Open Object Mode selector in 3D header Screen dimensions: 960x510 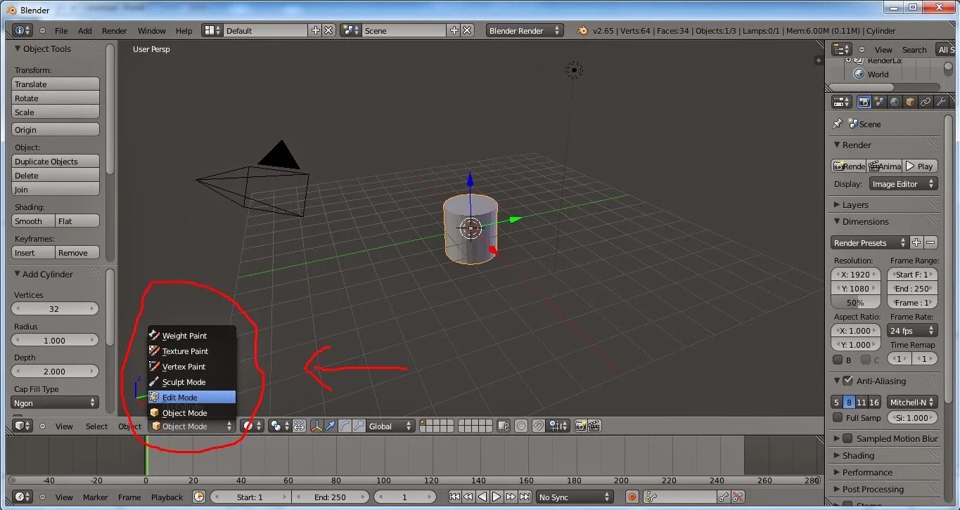tap(191, 426)
